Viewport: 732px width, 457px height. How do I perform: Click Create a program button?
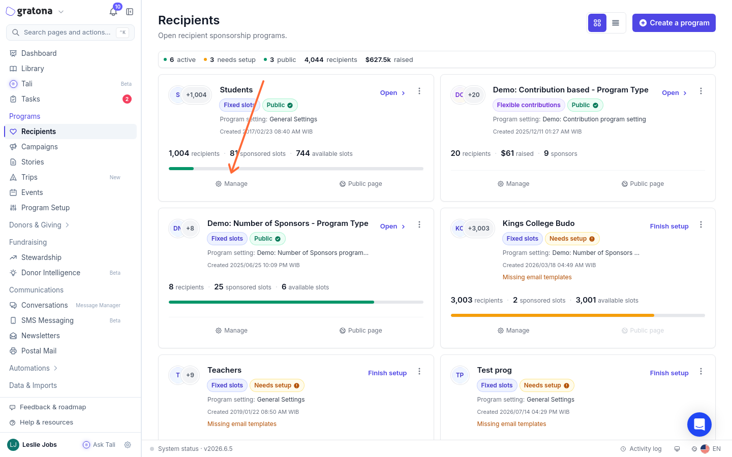[x=674, y=23]
